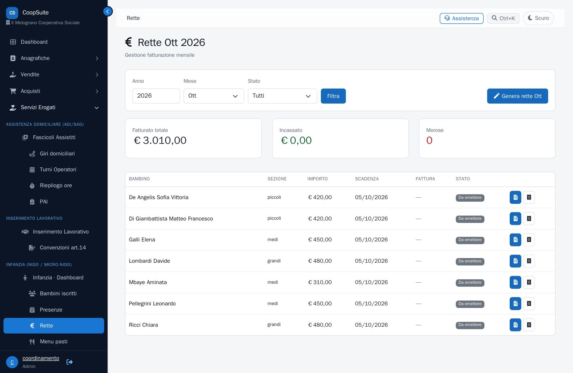This screenshot has width=573, height=373.
Task: Click the blue document icon for Ricci Chiara
Action: click(x=515, y=325)
